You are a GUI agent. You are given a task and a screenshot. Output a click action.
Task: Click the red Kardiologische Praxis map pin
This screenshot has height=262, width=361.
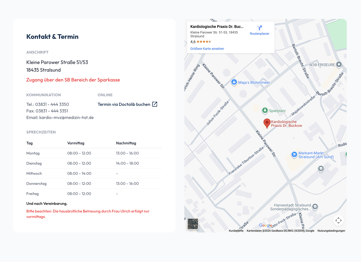[x=267, y=123]
